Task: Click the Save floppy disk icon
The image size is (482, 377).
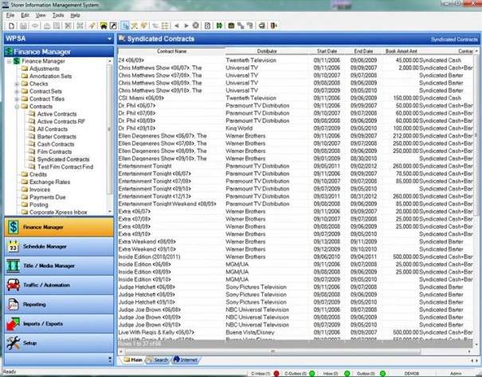Action: tap(23, 26)
